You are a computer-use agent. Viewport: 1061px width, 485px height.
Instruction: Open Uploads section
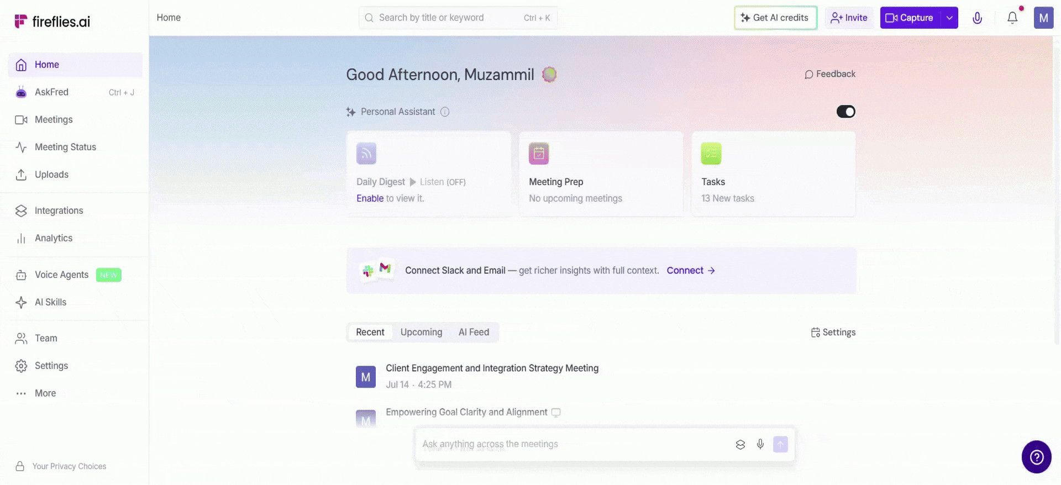click(75, 175)
